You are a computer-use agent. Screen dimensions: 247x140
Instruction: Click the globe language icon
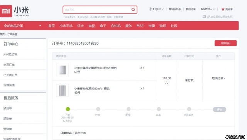coord(151,9)
